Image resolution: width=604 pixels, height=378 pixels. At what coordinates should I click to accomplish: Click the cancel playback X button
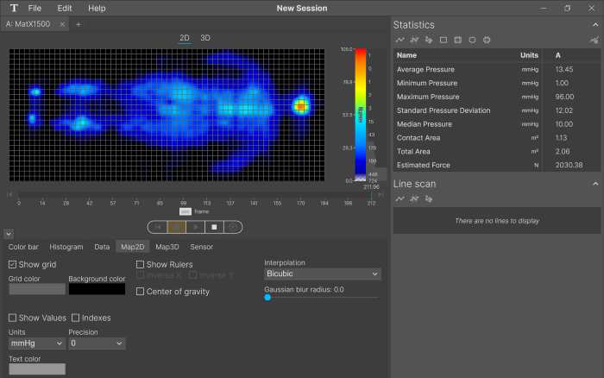click(x=233, y=227)
